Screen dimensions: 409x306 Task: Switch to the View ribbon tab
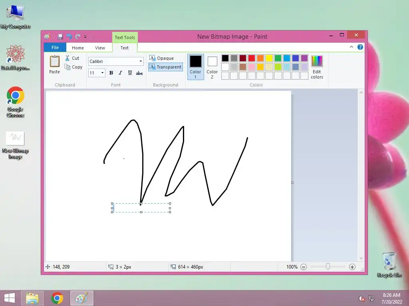pyautogui.click(x=100, y=48)
